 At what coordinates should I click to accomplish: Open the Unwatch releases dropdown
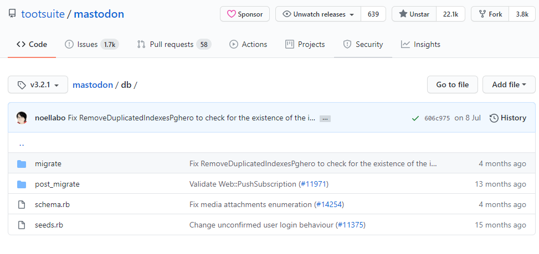319,14
